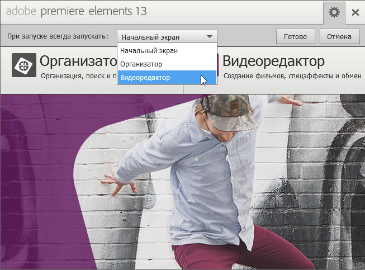The height and width of the screenshot is (270, 365).
Task: Select 'Организатор' from dropdown list
Action: click(167, 64)
